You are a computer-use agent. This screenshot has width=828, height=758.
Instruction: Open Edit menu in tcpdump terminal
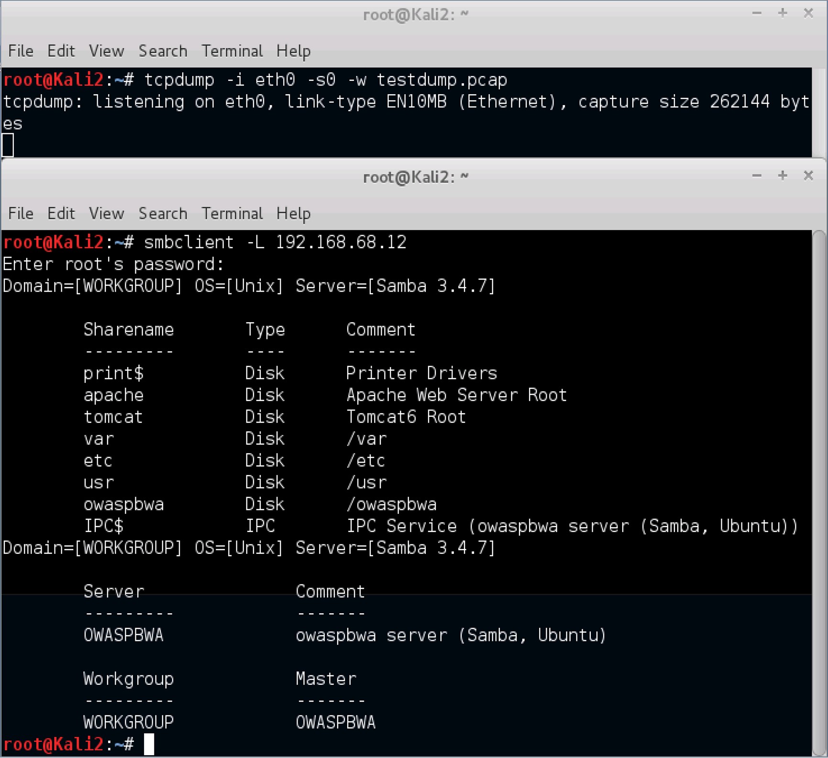61,51
